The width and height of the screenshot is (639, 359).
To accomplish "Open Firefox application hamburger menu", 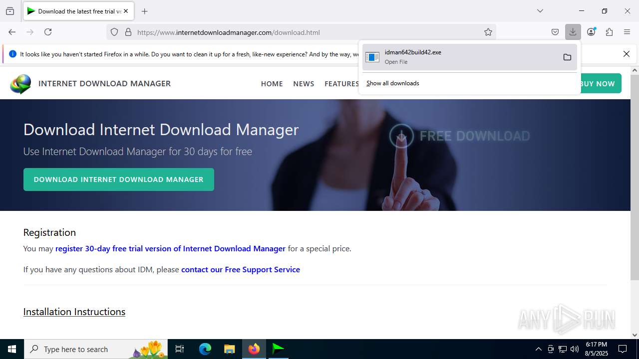I will coord(627,32).
